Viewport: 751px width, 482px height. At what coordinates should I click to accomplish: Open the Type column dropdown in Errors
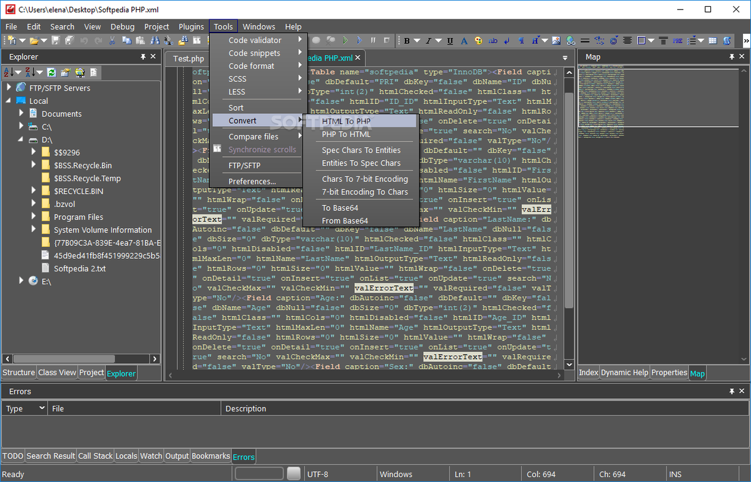[43, 408]
